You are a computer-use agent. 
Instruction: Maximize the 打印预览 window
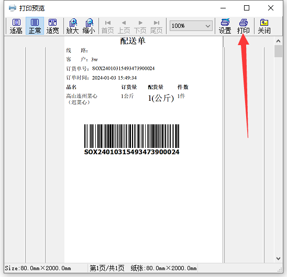(247, 8)
